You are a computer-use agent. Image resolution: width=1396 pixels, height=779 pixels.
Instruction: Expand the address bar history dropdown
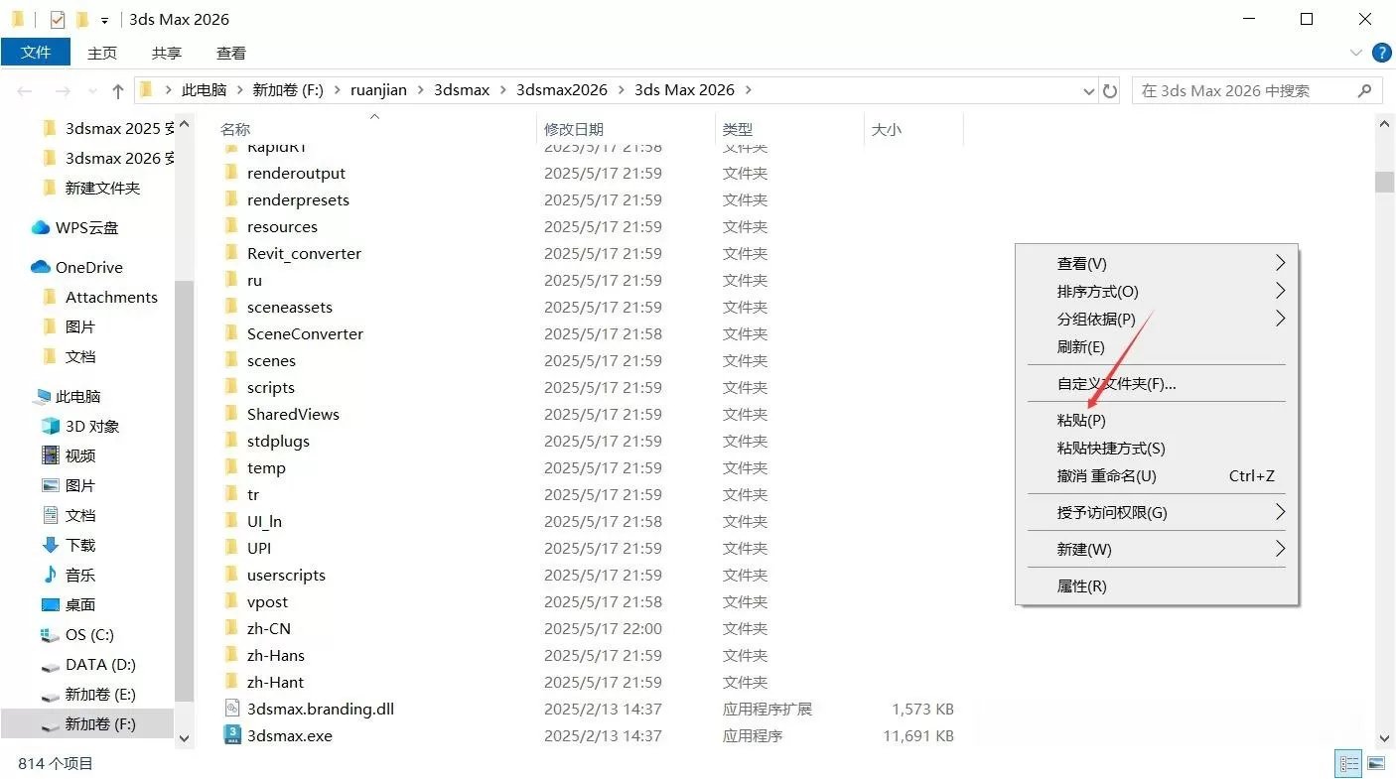[1088, 90]
